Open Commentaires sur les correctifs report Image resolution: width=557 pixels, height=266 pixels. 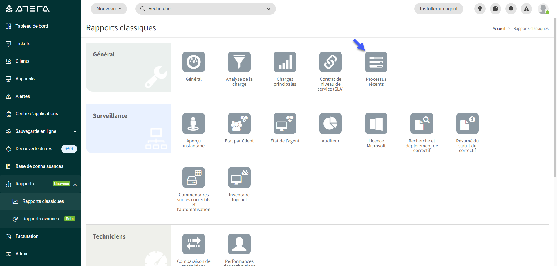click(x=193, y=177)
